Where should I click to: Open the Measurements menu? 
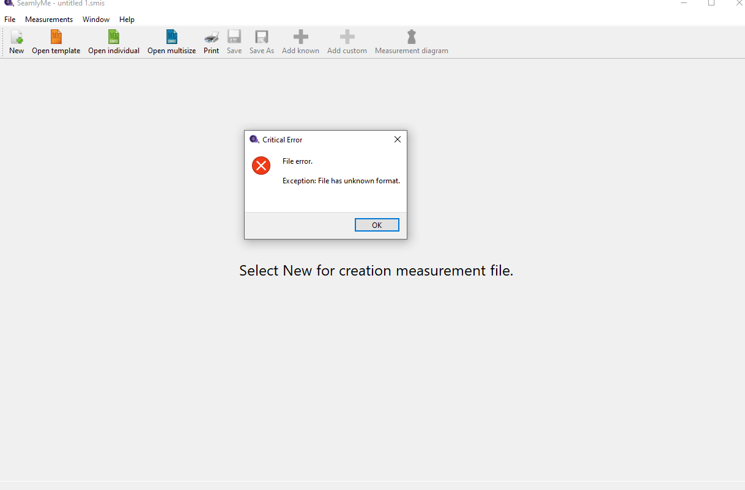click(x=49, y=20)
